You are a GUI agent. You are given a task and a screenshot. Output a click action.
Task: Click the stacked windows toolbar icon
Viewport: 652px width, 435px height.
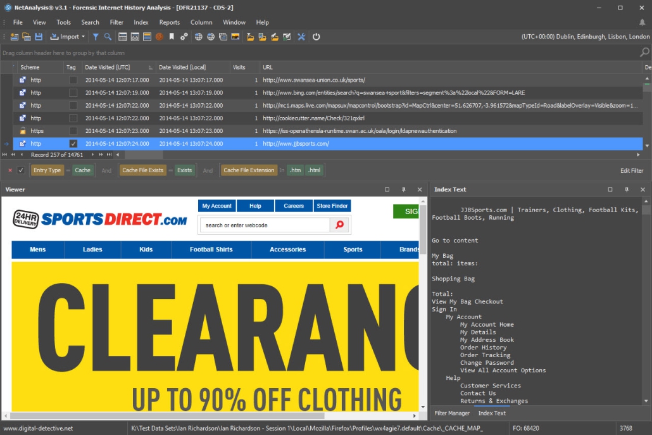223,37
